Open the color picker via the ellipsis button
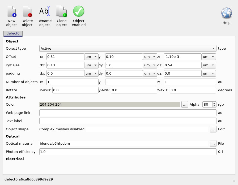 (185, 104)
